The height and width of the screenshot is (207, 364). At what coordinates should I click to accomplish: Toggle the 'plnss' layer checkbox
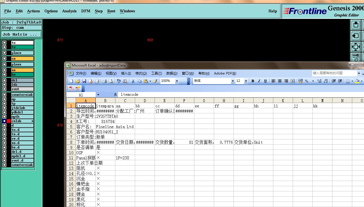pyautogui.click(x=4, y=64)
